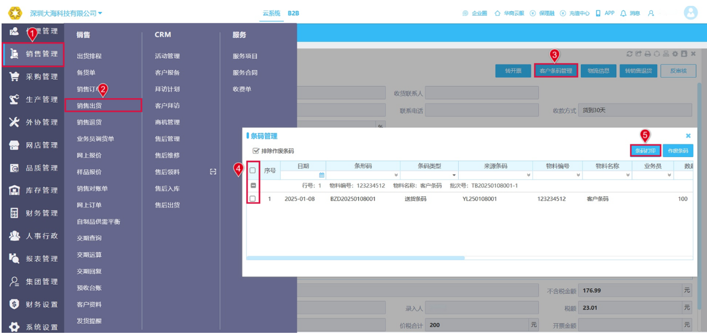This screenshot has height=336, width=707.
Task: Click the 消息 notification bell icon
Action: 623,13
